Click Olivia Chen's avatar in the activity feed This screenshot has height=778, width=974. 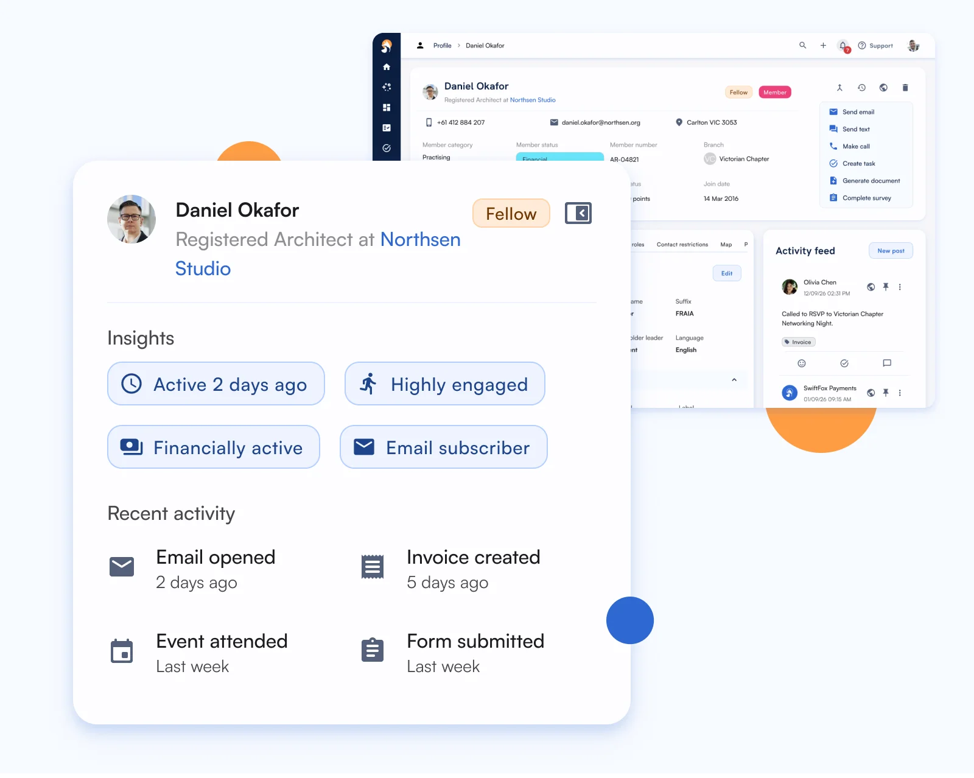coord(790,287)
